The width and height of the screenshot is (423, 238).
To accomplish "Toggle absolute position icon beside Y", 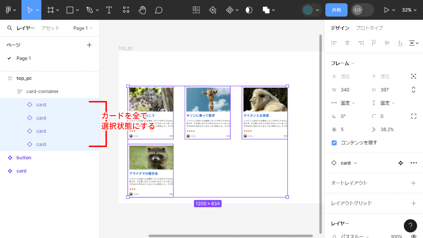I will pos(414,76).
